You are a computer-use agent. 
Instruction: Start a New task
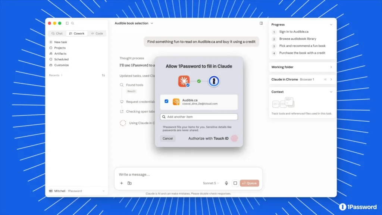(x=58, y=42)
